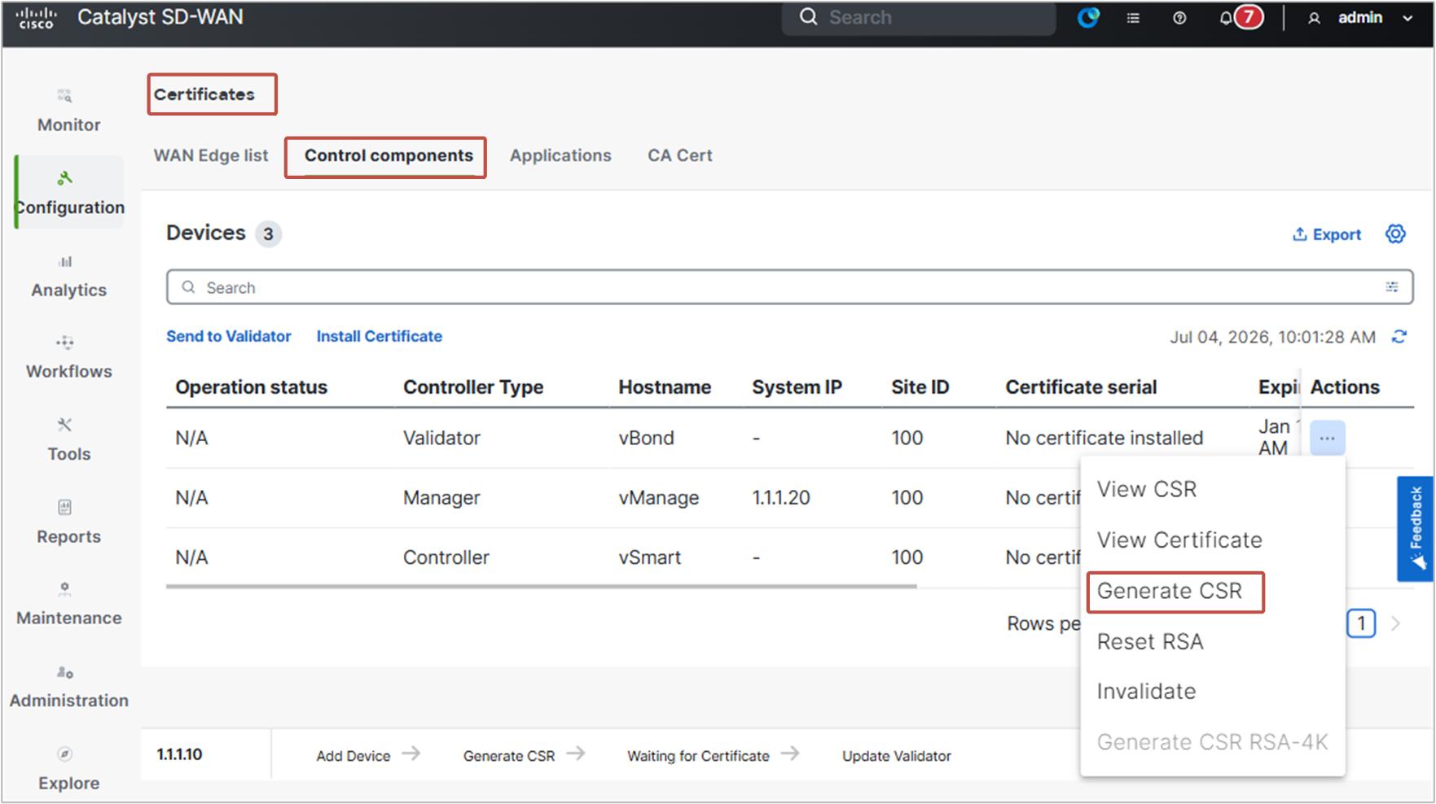Open Monitor in the sidebar
This screenshot has height=804, width=1436.
click(68, 111)
